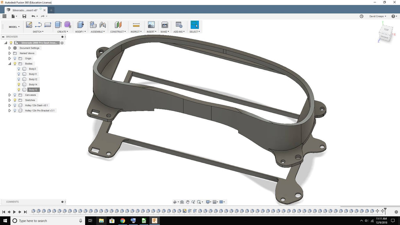Toggle visibility of the Sketches folder
400x225 pixels.
click(15, 100)
